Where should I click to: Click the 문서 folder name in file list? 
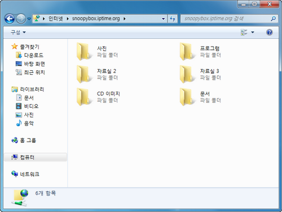point(205,94)
